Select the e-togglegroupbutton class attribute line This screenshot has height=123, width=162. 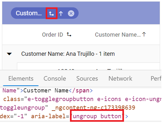tap(82, 99)
